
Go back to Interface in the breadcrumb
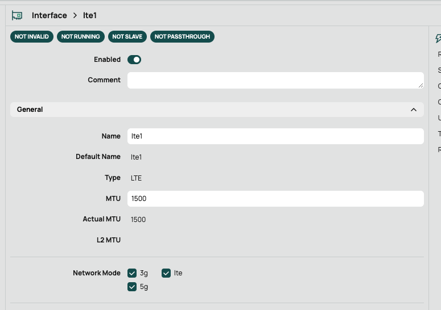[50, 15]
